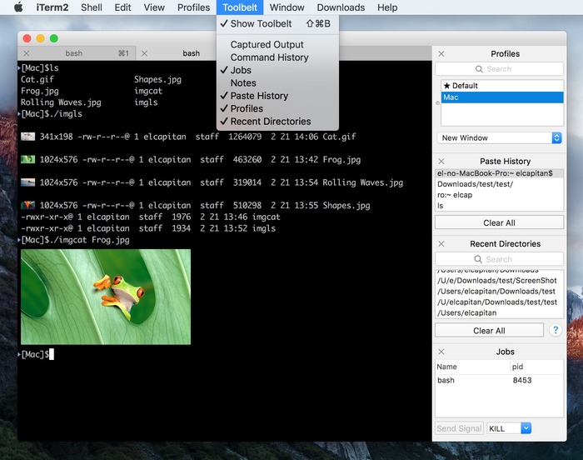Select directory /U/e/Downloads/test/ScreenShot
Screen dimensions: 583x460
tap(500, 280)
